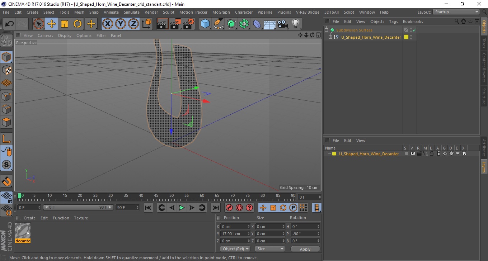Toggle Enable Snap magnet icon
This screenshot has height=261, width=488.
point(6,181)
